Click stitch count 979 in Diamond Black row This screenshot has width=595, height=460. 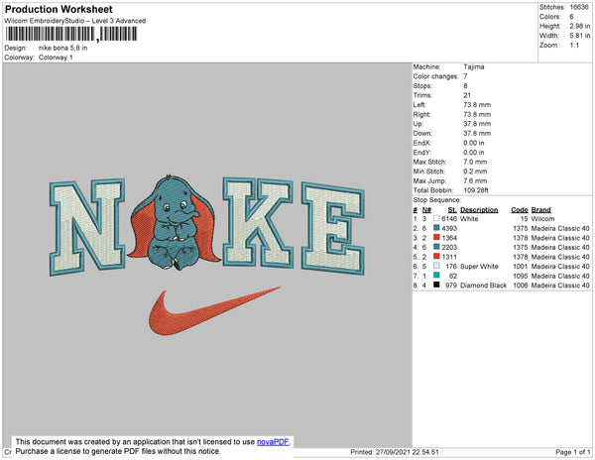tap(451, 285)
